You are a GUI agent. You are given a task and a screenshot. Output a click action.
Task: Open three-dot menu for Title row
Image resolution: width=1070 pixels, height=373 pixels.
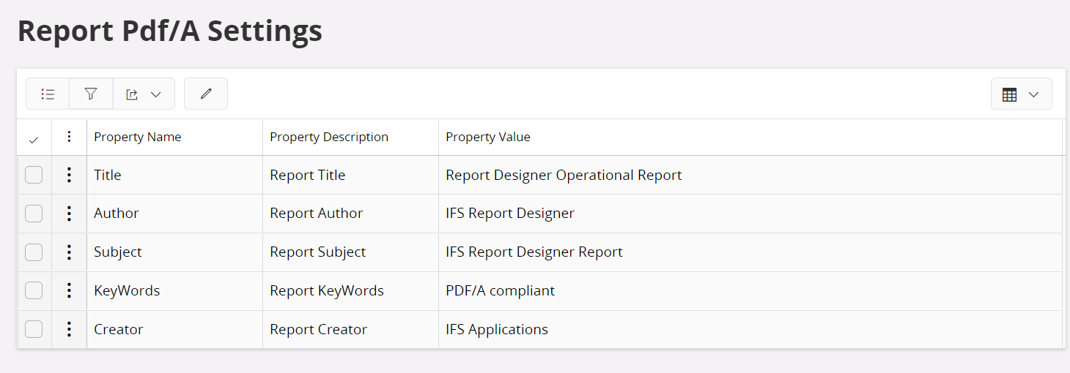(x=69, y=175)
